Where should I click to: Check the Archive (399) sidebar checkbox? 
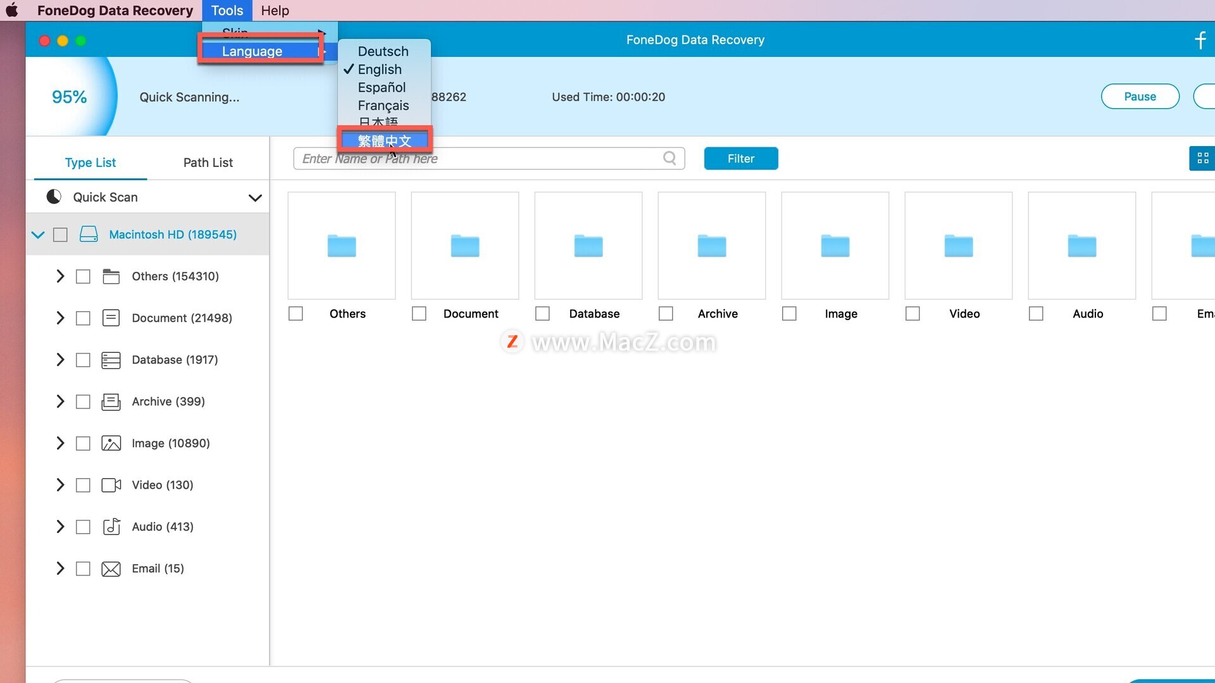(x=83, y=402)
